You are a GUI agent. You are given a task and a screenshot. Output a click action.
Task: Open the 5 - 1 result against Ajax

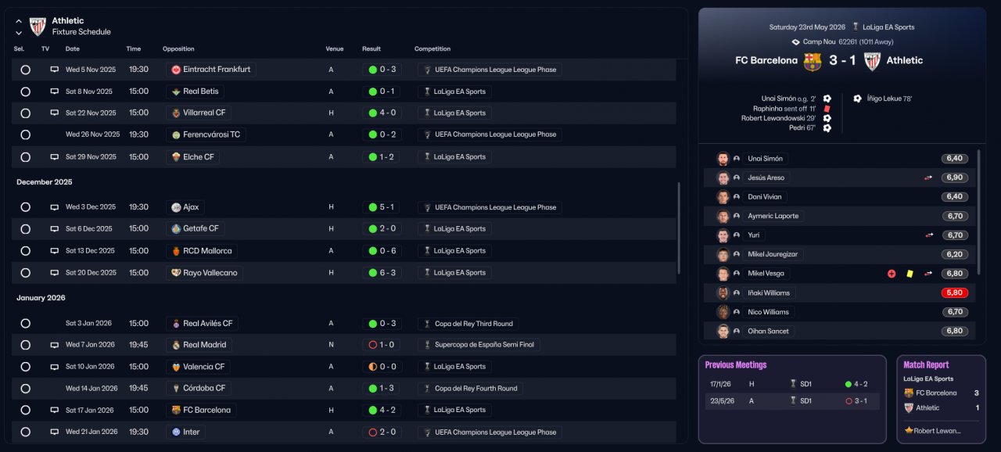pyautogui.click(x=382, y=207)
